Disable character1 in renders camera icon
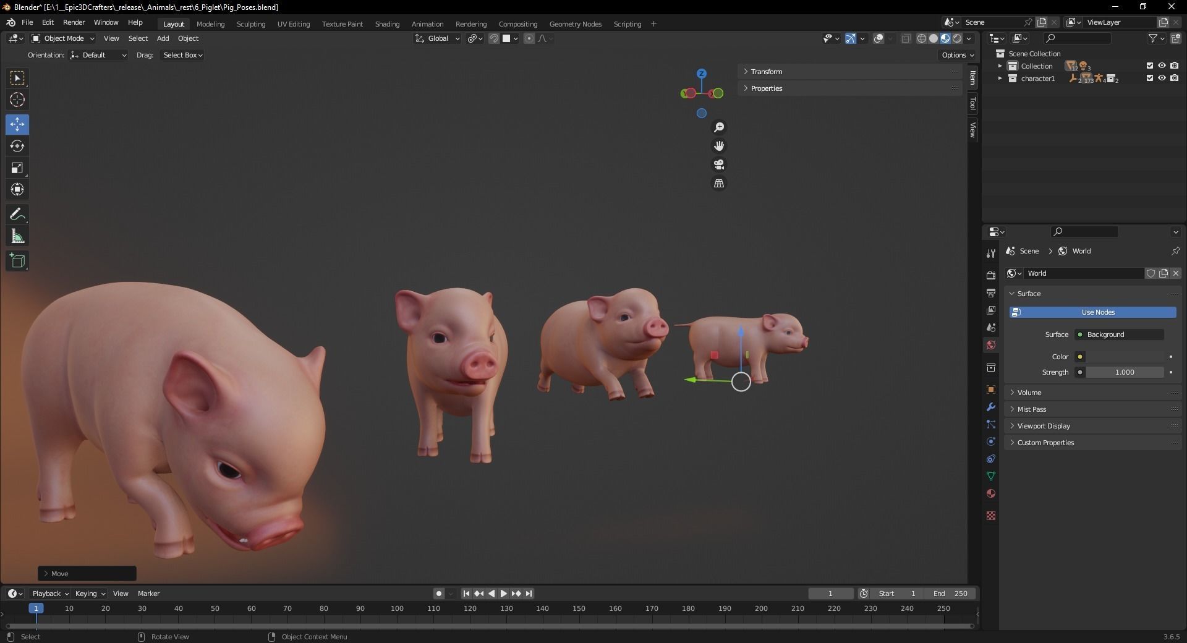The height and width of the screenshot is (643, 1187). pos(1175,78)
